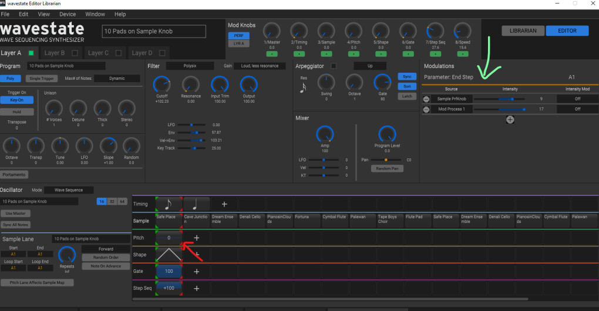Open the Polysix filter type dropdown
The width and height of the screenshot is (599, 311).
190,66
